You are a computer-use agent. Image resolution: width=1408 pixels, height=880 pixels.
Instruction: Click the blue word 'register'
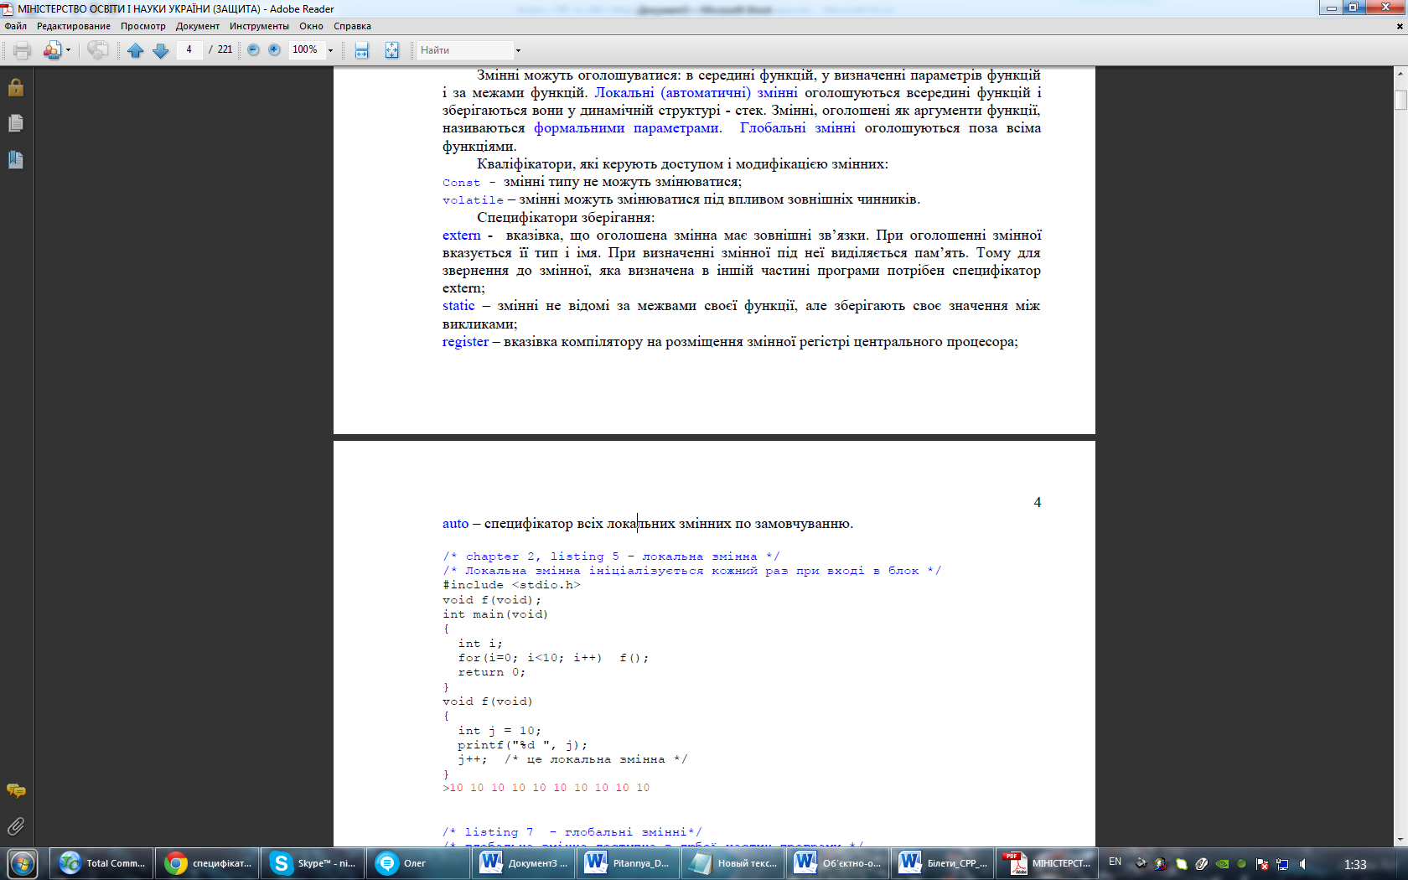(465, 342)
